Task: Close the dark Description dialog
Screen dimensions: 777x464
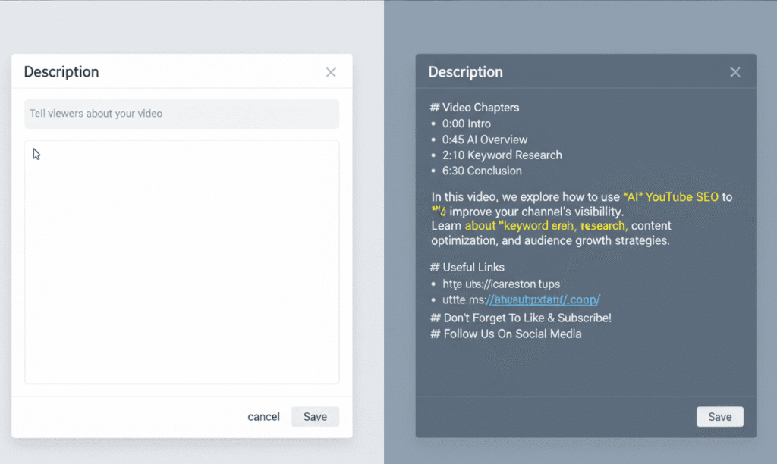Action: click(x=735, y=73)
